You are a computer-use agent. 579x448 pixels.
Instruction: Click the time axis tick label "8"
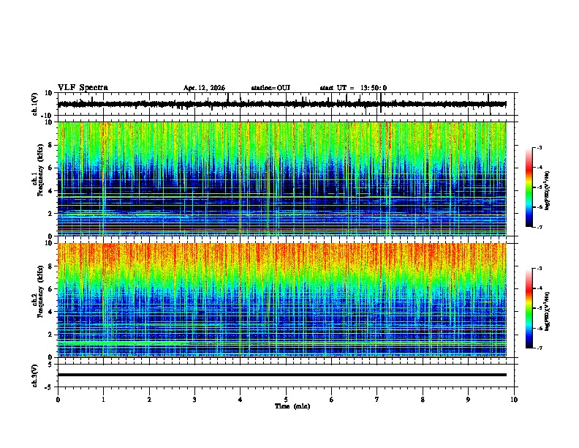pyautogui.click(x=423, y=400)
